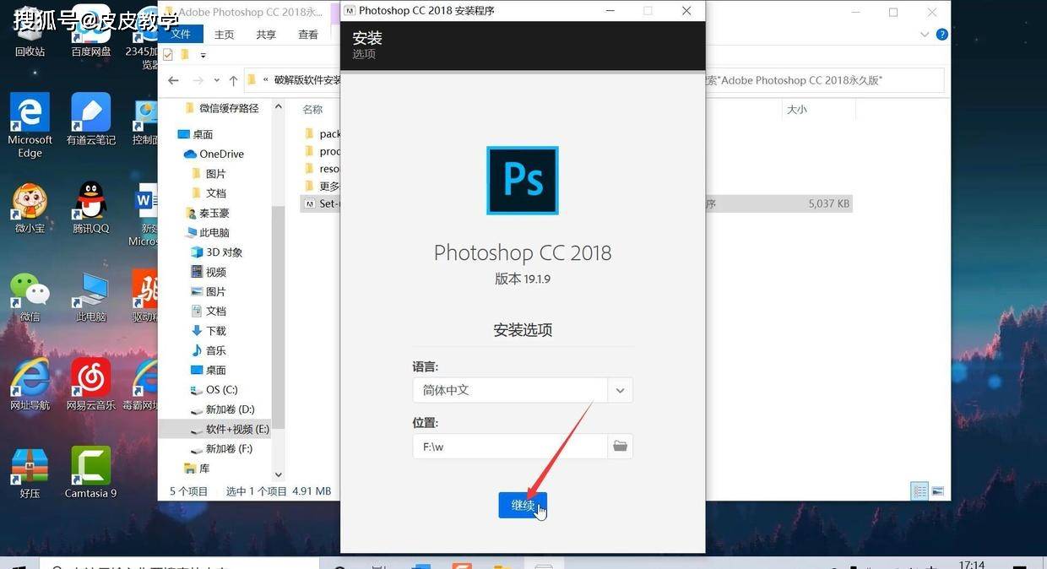This screenshot has width=1047, height=569.
Task: Switch to the 共享 ribbon tab
Action: (x=266, y=35)
